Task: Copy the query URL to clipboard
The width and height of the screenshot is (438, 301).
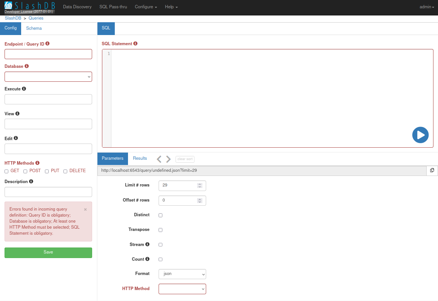Action: tap(432, 170)
